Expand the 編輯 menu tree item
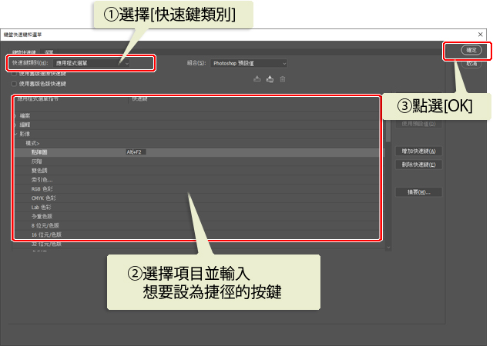493x346 pixels. [x=15, y=125]
